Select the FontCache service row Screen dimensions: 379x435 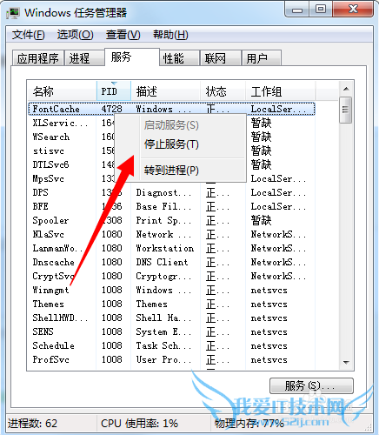(x=171, y=109)
